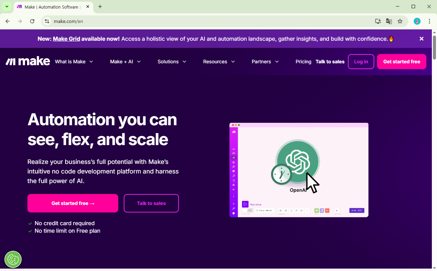This screenshot has height=271, width=437.
Task: View site information icon in address bar
Action: point(47,21)
